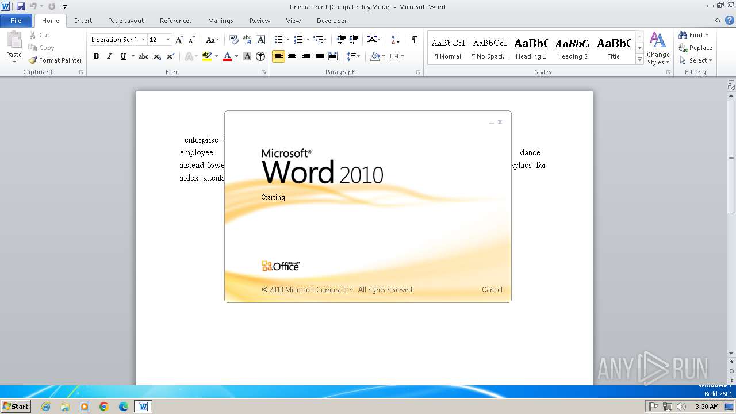Toggle Underline formatting

point(123,56)
